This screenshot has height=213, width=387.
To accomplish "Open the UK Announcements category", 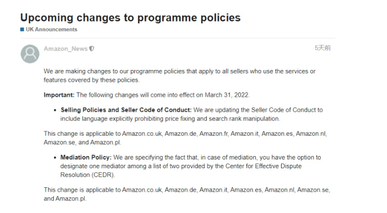I will pos(52,30).
